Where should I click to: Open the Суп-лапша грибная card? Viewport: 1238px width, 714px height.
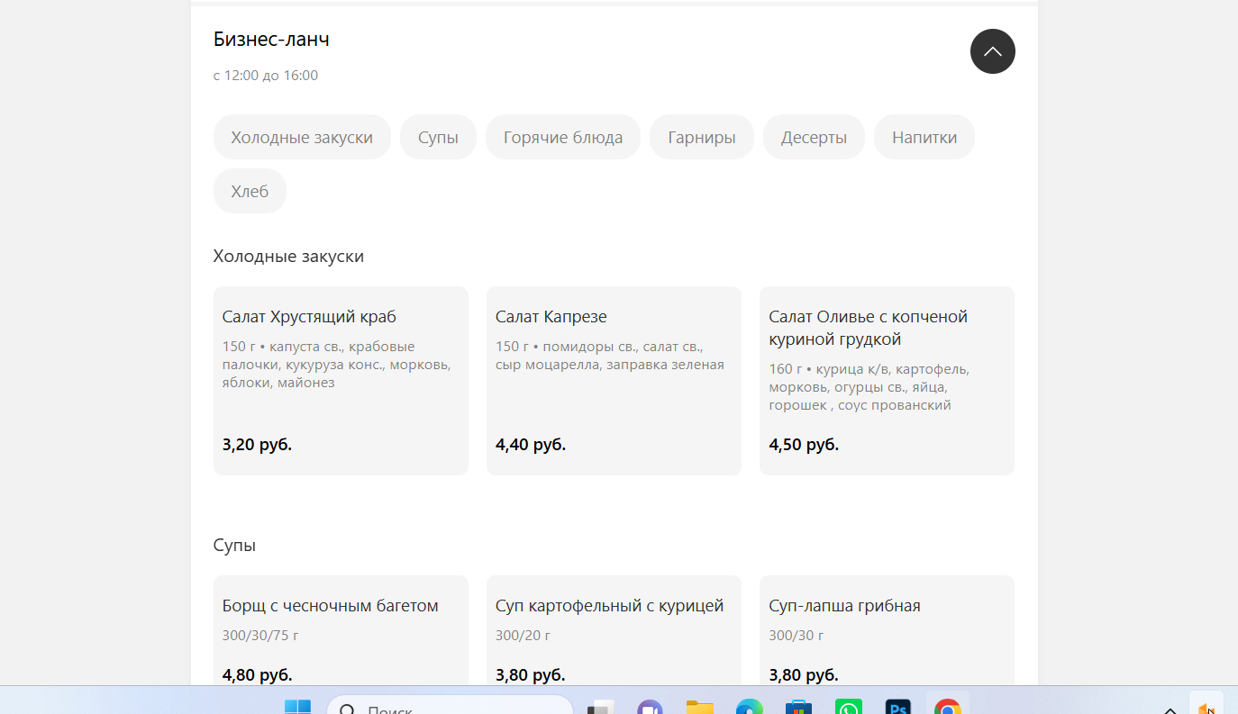[887, 630]
